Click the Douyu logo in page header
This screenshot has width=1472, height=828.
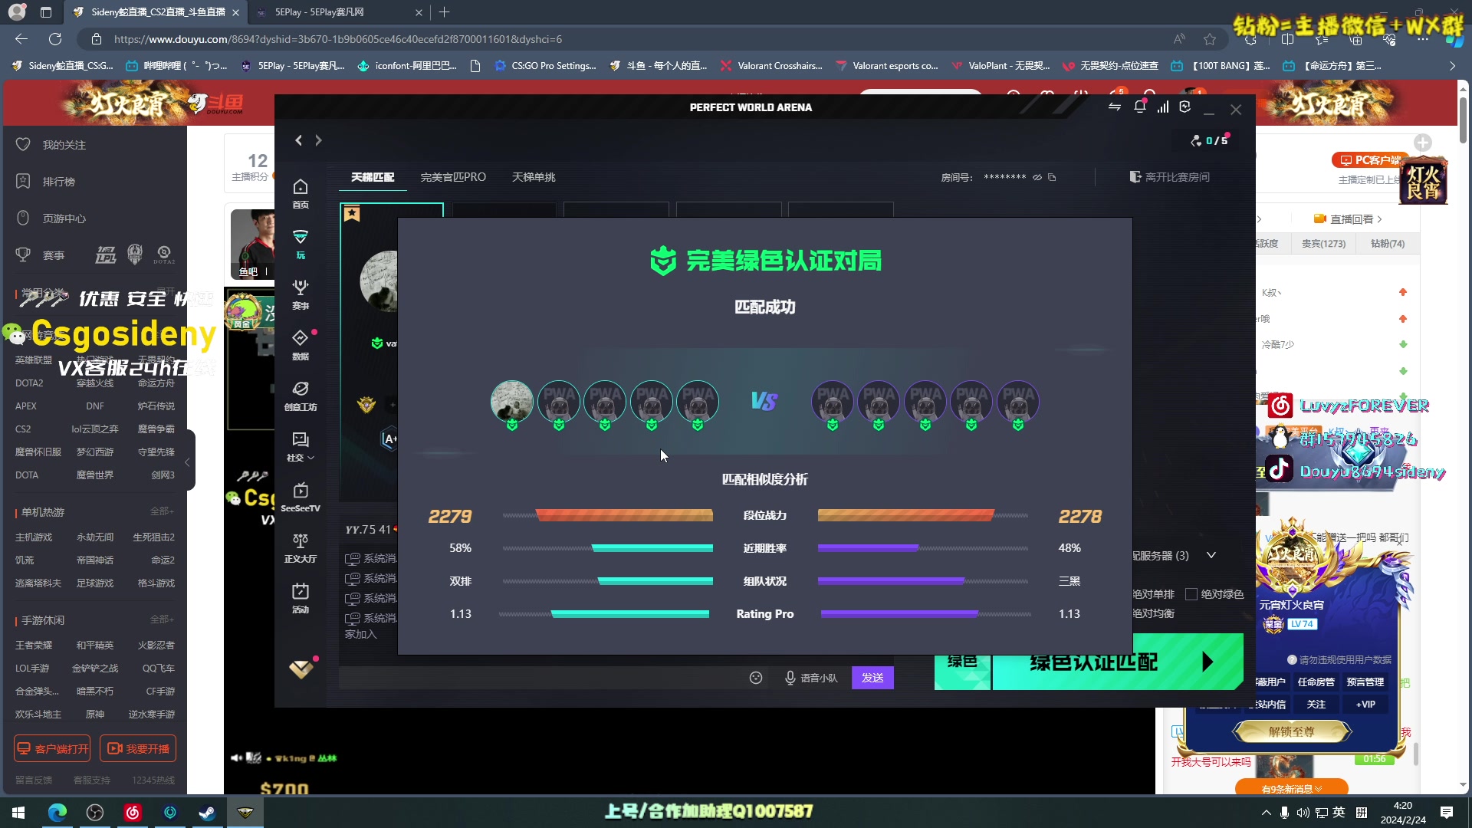(x=215, y=103)
